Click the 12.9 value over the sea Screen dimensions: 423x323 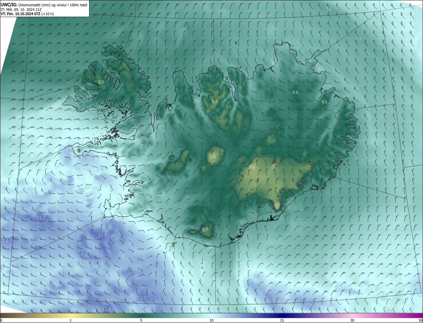(102, 235)
